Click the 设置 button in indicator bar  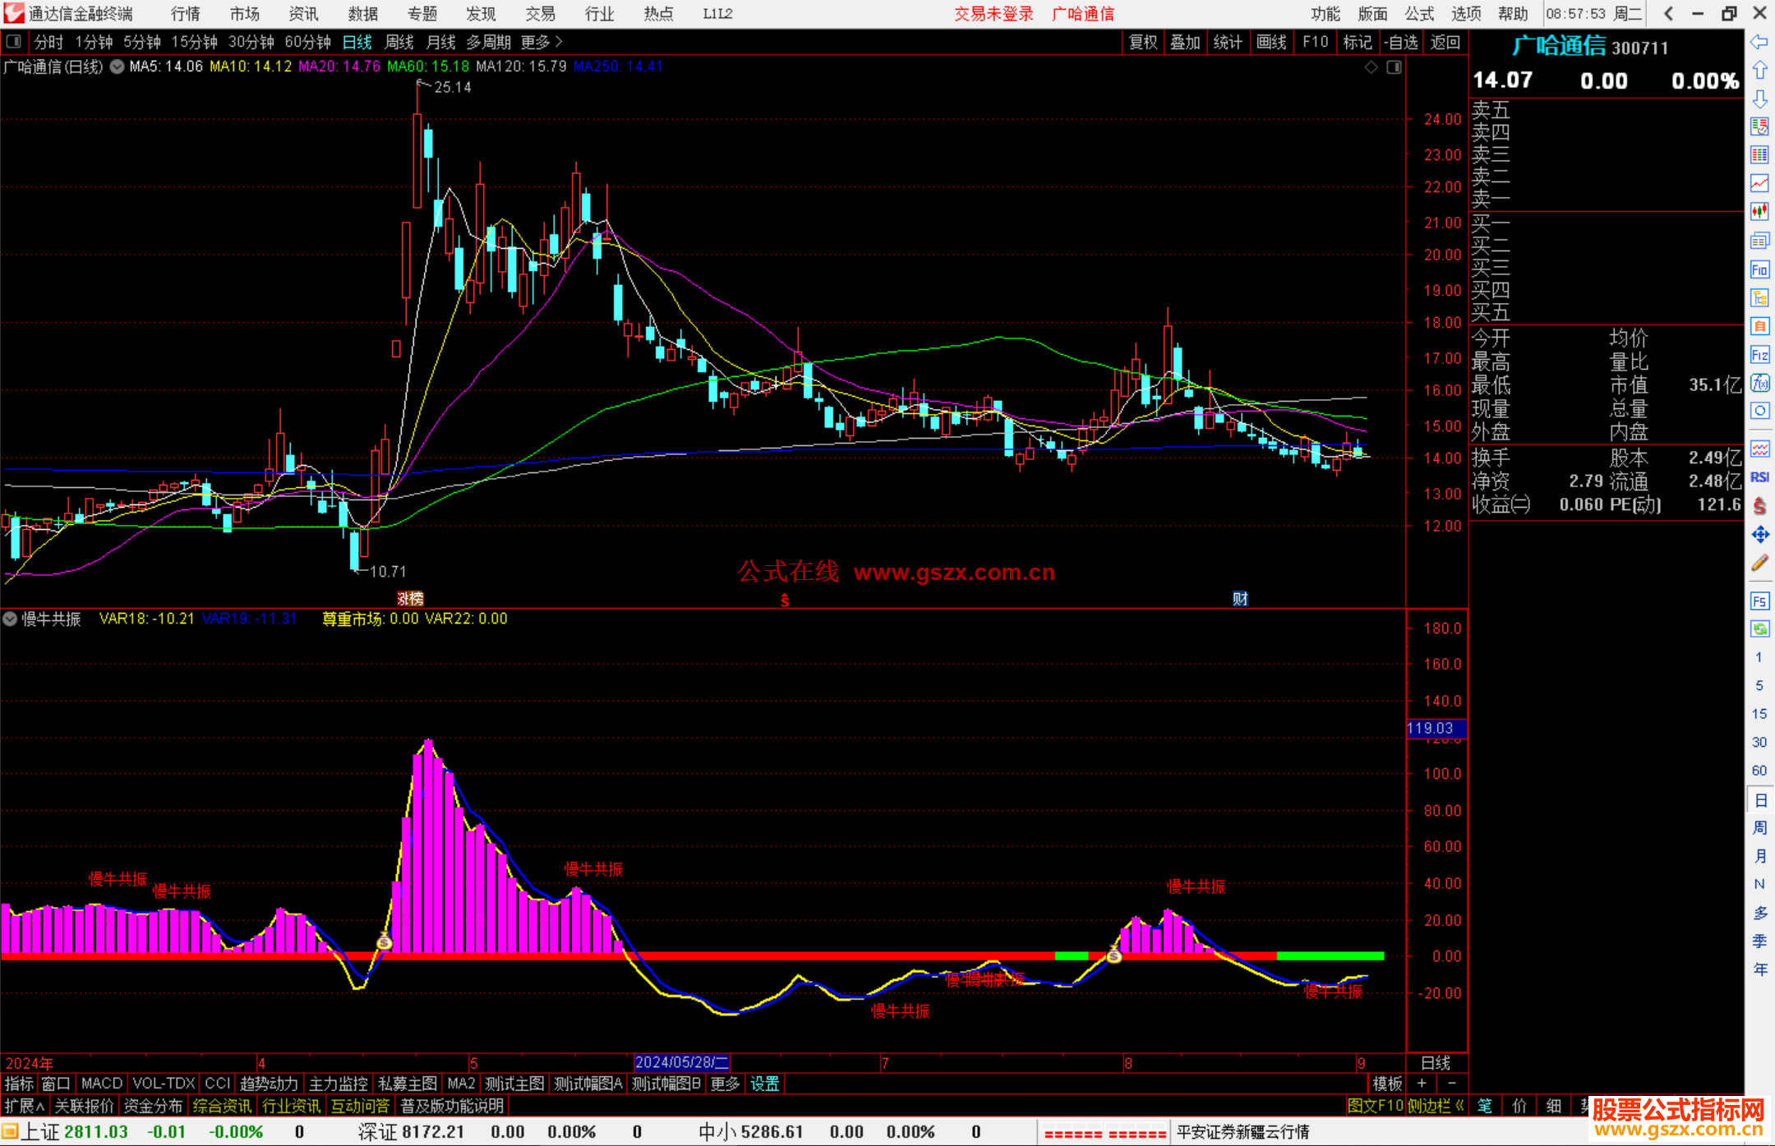[764, 1084]
